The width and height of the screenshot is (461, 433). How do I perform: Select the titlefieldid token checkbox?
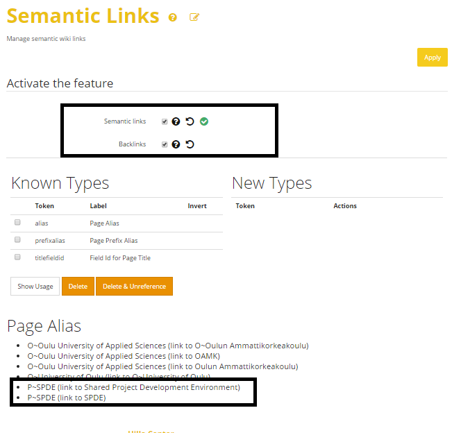[17, 257]
